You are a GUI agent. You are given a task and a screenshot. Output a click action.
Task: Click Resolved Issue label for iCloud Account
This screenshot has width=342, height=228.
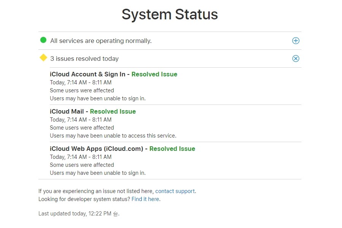tap(154, 74)
